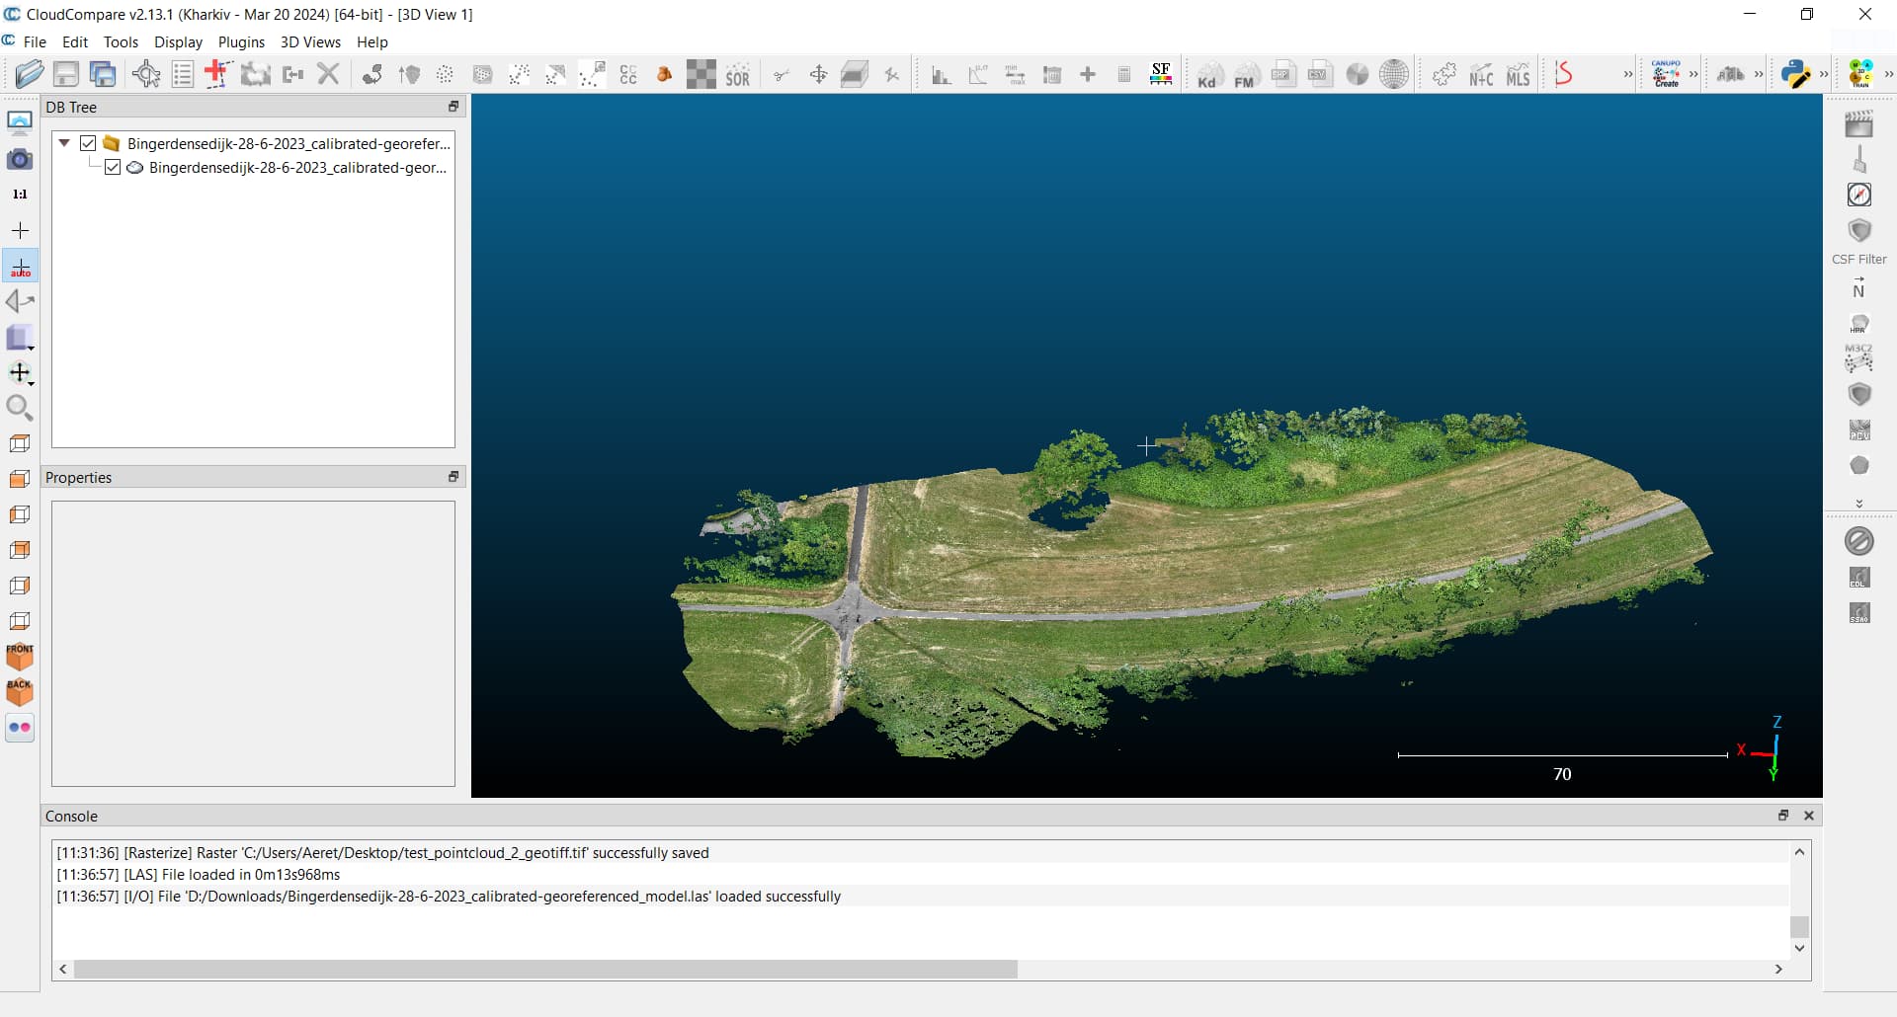This screenshot has height=1017, width=1897.
Task: Select the translate/rotate tool
Action: tap(818, 74)
